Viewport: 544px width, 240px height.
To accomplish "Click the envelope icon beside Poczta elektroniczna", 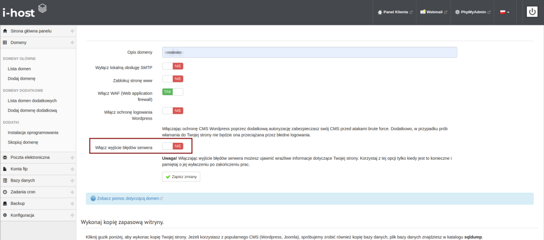I will pos(5,157).
